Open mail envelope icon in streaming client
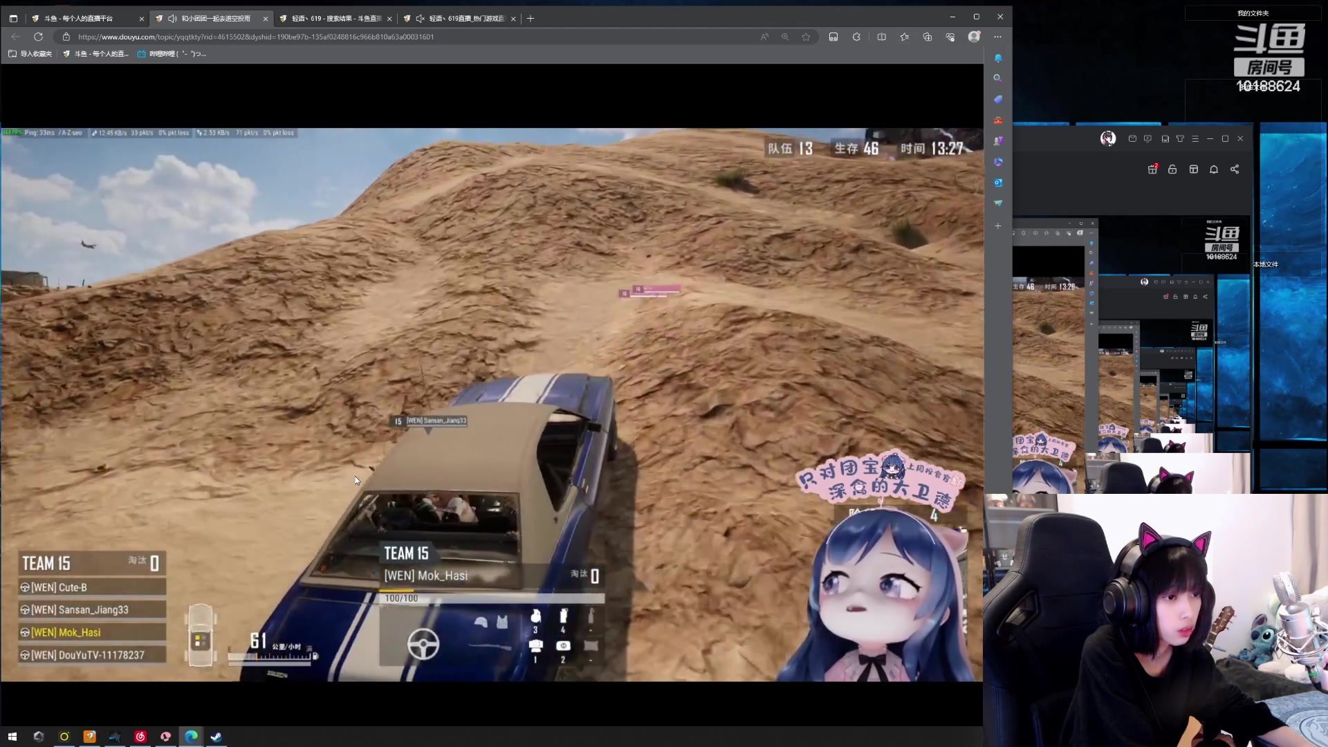 (1132, 139)
